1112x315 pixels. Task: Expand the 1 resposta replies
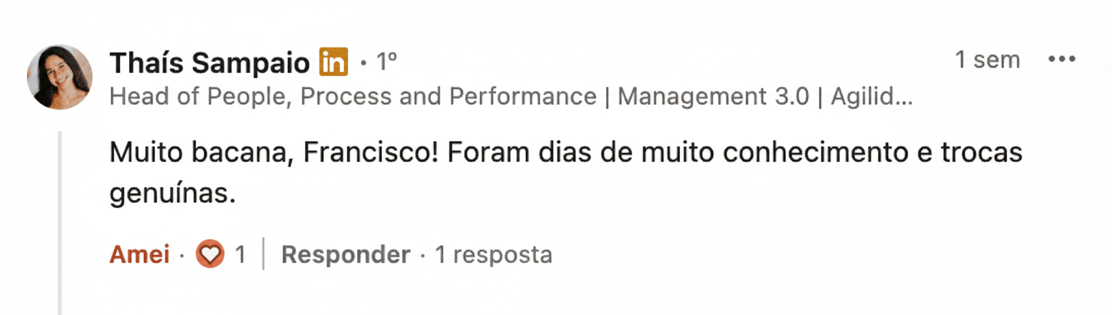click(493, 254)
